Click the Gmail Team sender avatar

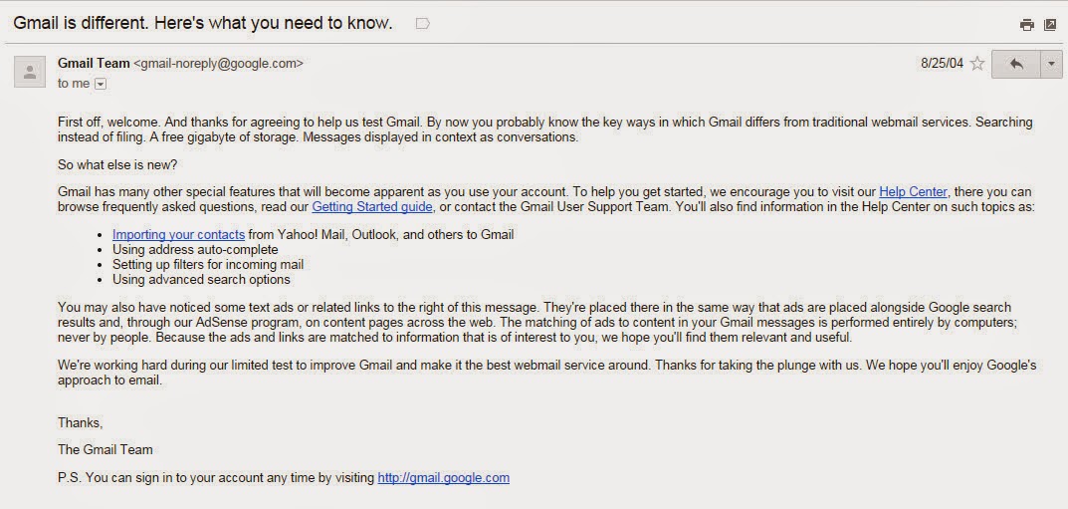[x=30, y=71]
